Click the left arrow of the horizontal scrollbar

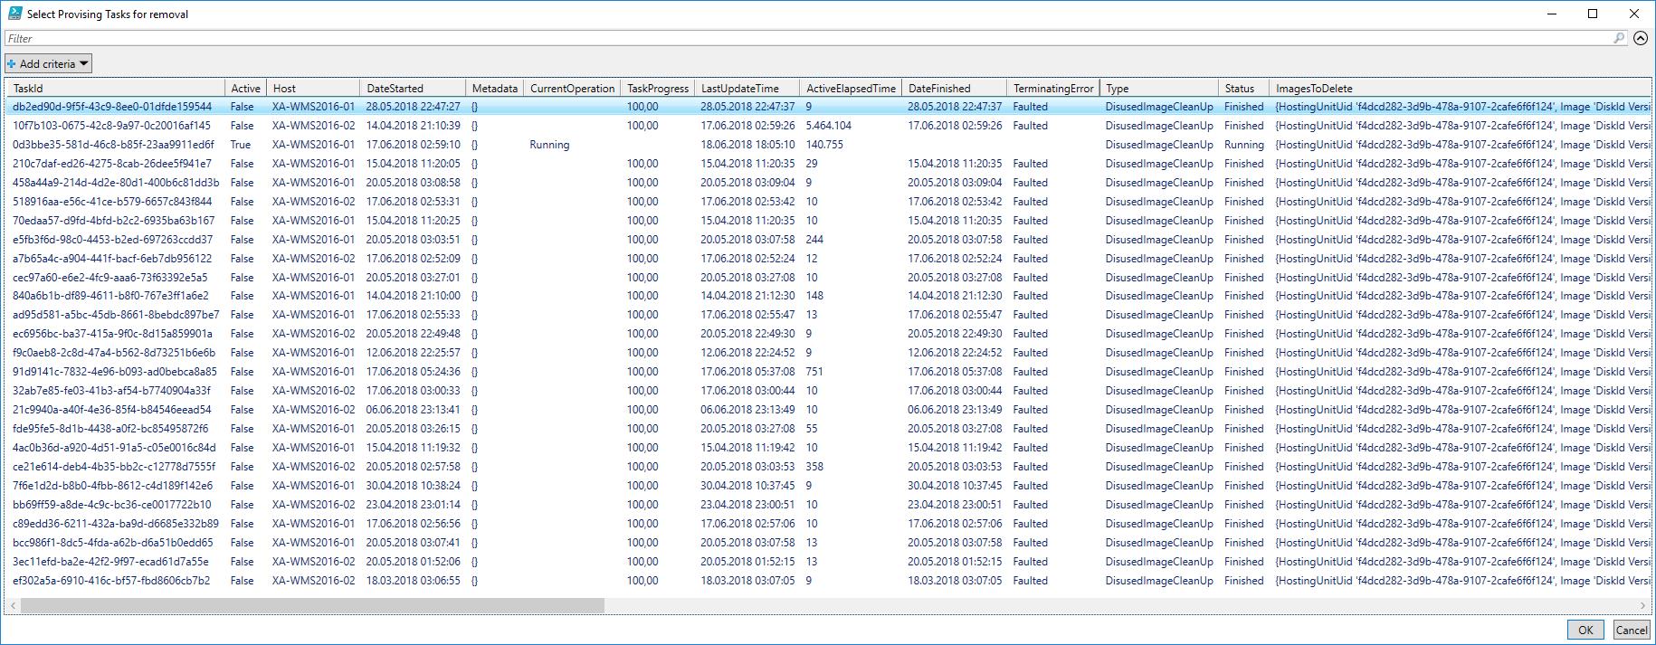pos(13,605)
